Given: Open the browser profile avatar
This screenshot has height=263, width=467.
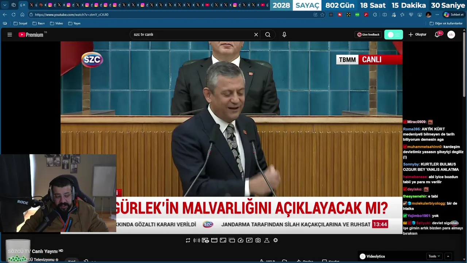Looking at the screenshot, I should pos(429,15).
